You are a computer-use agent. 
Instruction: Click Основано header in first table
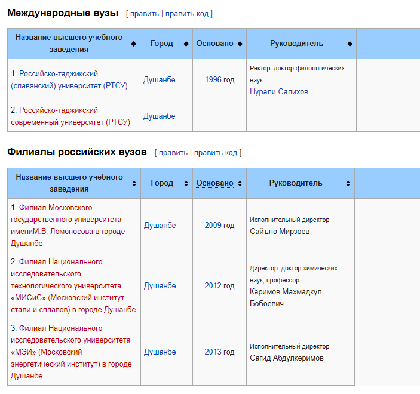click(x=215, y=44)
